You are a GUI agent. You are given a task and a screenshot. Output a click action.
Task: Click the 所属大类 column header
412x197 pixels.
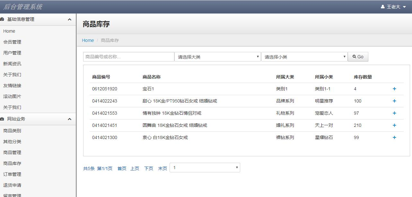(x=285, y=77)
